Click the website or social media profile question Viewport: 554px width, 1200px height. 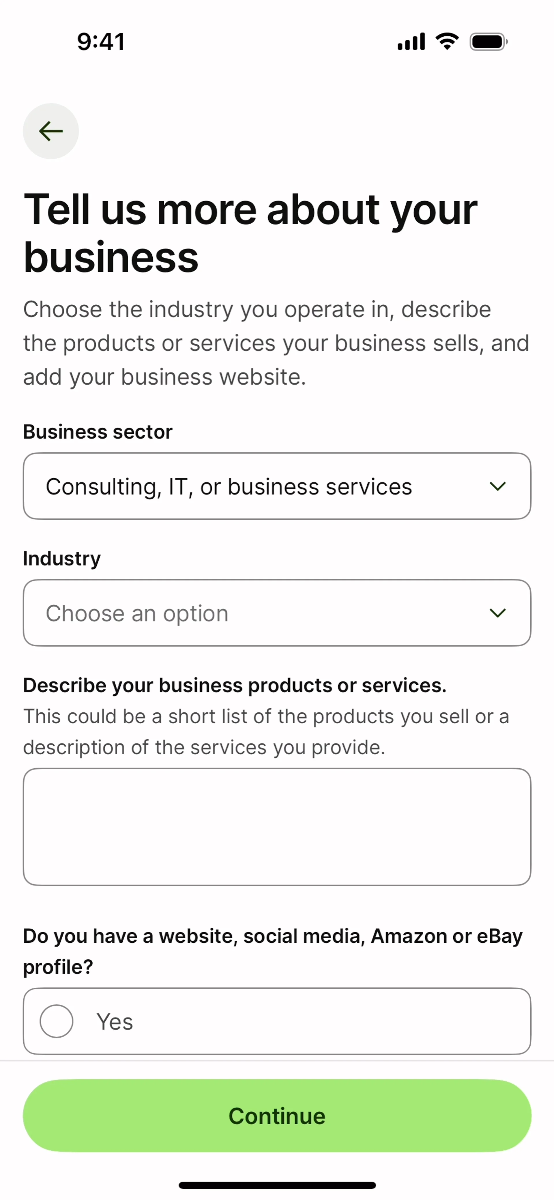tap(273, 951)
